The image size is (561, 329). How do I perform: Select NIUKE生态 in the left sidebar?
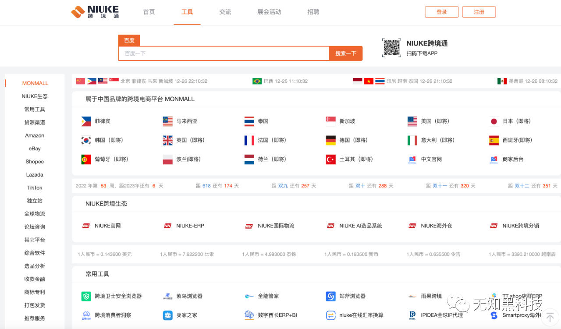click(35, 96)
